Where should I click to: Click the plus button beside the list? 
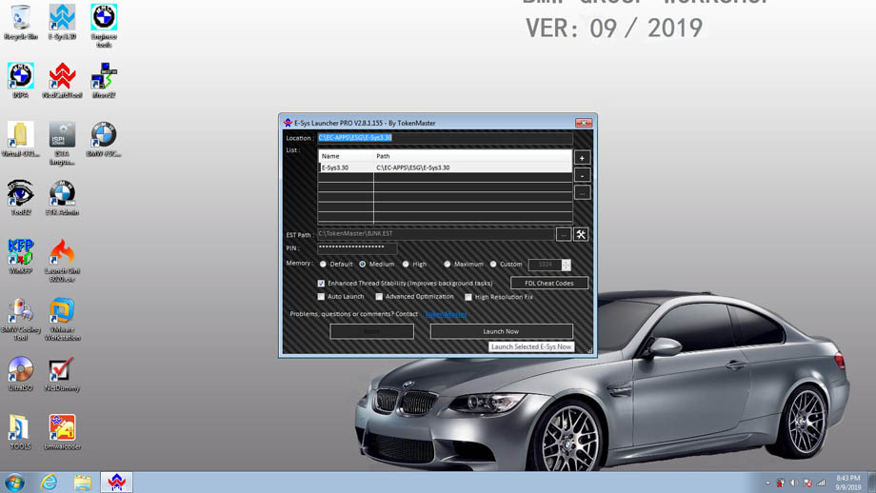pos(582,159)
